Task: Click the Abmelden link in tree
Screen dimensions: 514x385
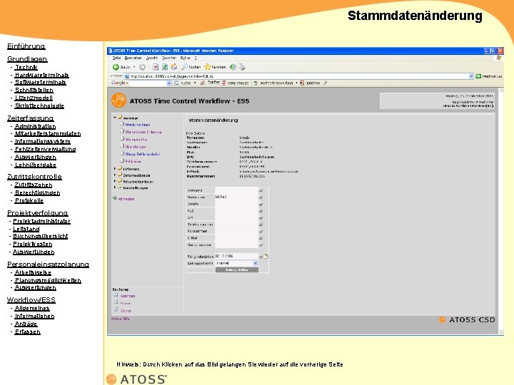Action: [x=126, y=199]
